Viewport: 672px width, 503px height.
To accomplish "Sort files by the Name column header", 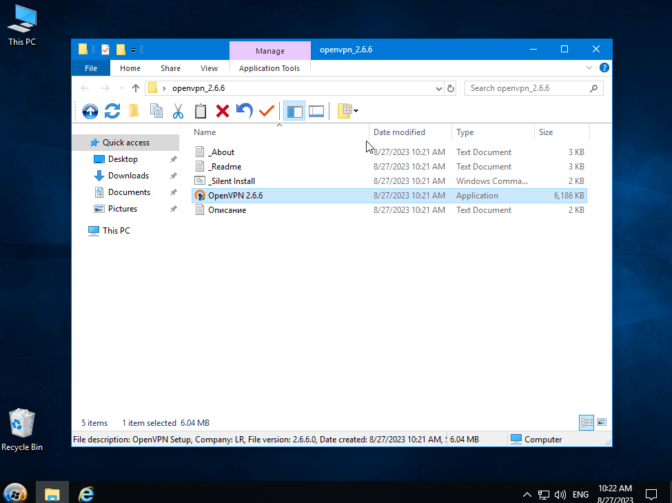I will [281, 132].
